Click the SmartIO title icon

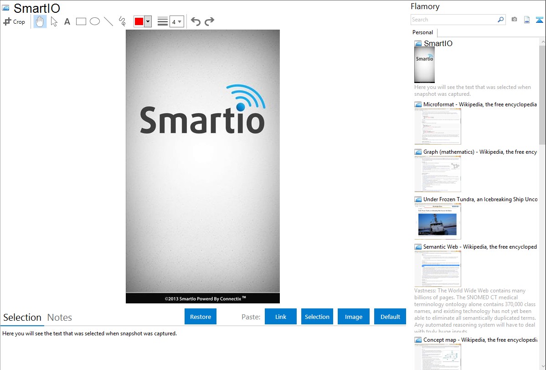(5, 8)
